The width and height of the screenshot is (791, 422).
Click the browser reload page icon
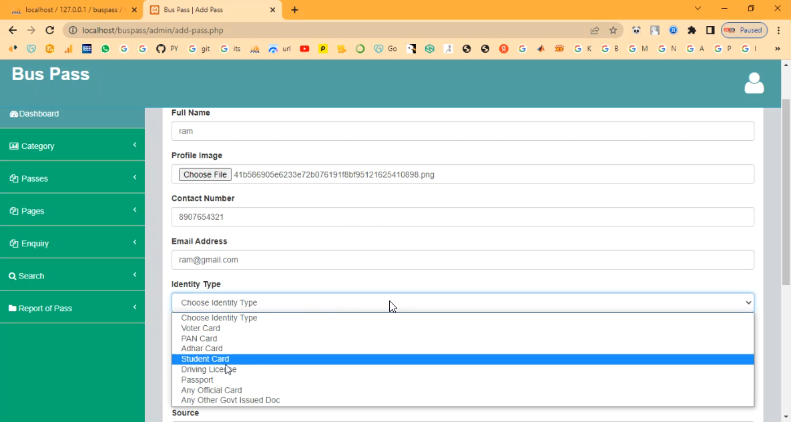[49, 30]
